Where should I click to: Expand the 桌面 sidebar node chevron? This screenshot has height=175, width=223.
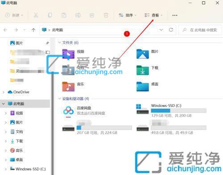(6, 160)
